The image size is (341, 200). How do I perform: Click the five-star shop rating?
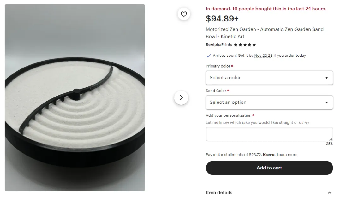coord(245,45)
